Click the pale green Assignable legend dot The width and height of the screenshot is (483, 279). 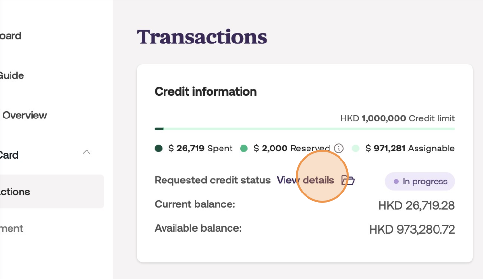point(355,149)
